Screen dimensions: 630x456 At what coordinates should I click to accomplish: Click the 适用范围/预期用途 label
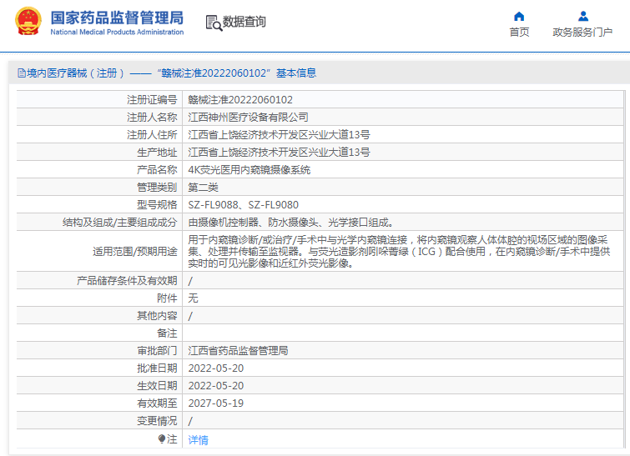click(x=135, y=252)
